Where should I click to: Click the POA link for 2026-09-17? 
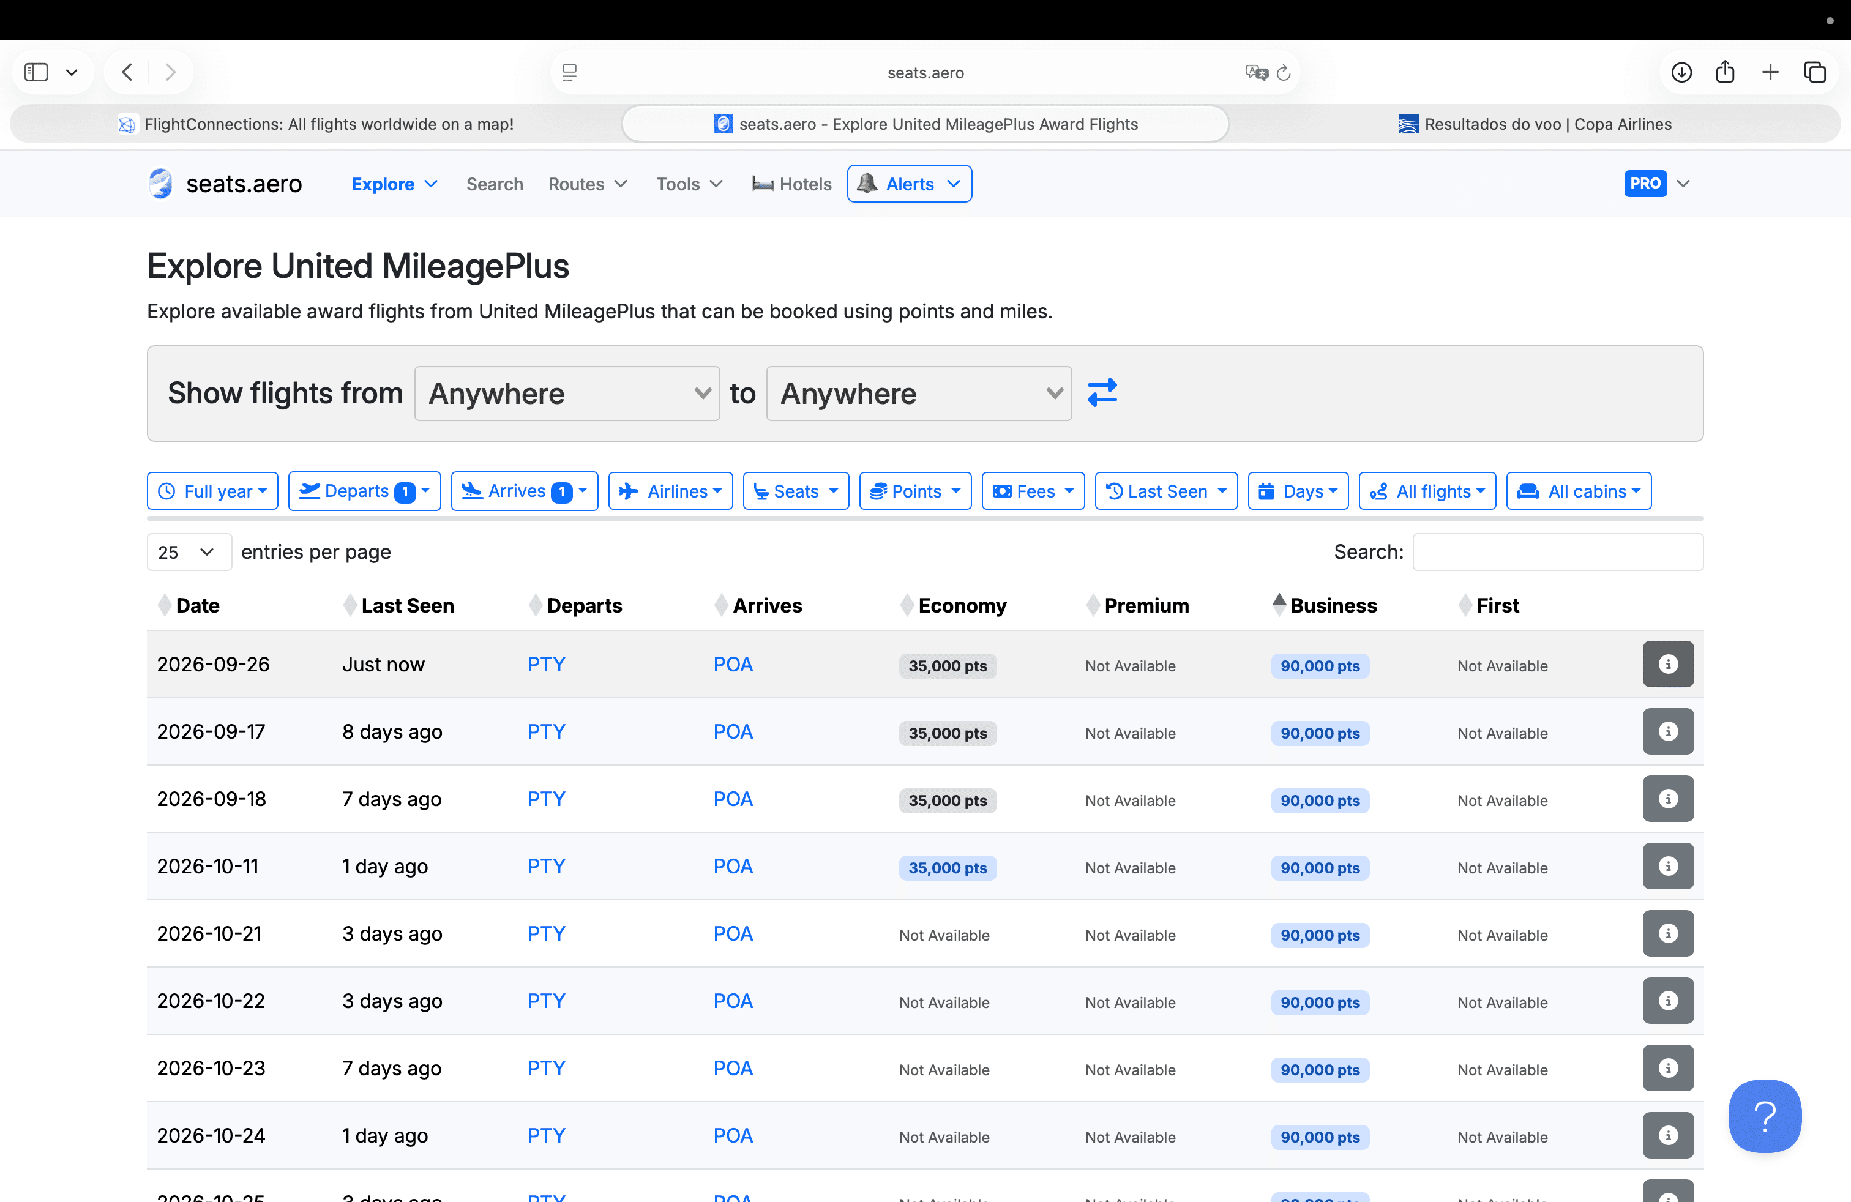point(733,731)
